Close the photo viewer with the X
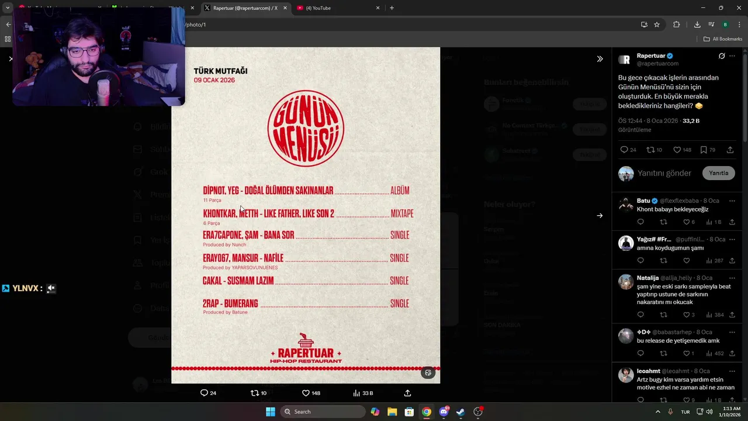 [x=11, y=59]
